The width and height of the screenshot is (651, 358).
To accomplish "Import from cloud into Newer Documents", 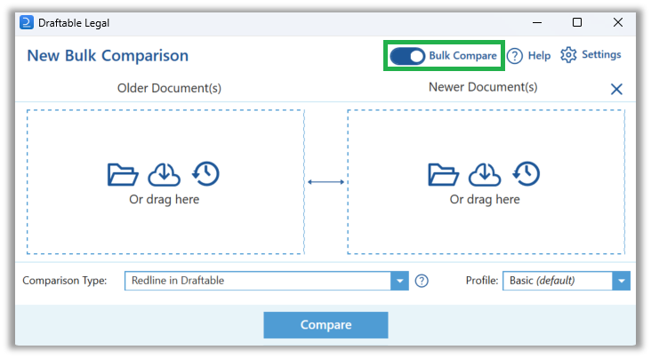I will [485, 174].
